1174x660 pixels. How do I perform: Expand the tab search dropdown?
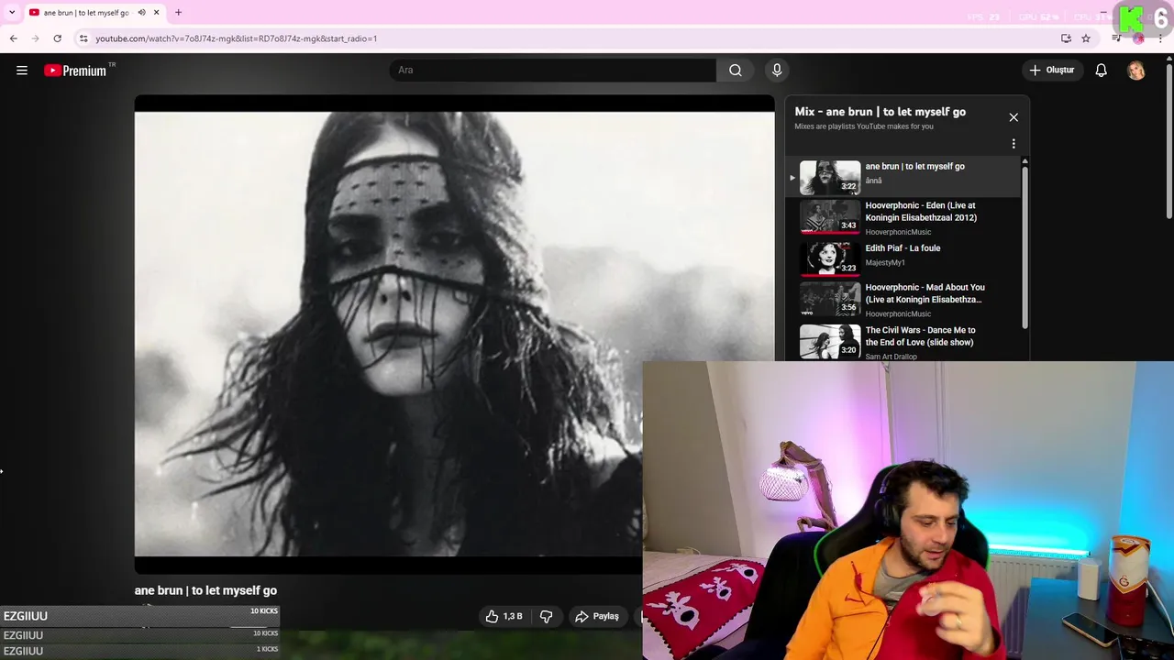[12, 13]
